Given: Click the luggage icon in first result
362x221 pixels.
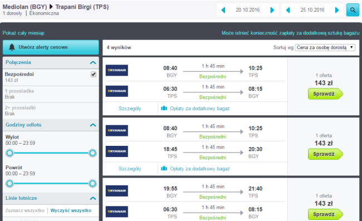Looking at the screenshot, I should [x=164, y=108].
